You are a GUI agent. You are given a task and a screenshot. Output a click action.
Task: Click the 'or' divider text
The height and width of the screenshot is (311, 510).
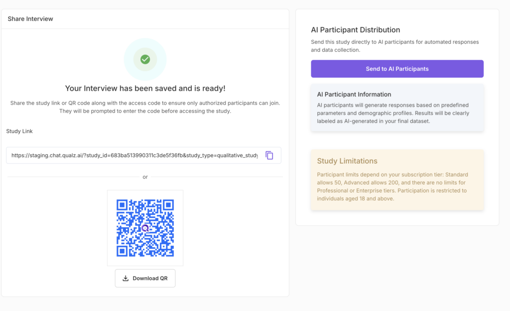point(145,177)
